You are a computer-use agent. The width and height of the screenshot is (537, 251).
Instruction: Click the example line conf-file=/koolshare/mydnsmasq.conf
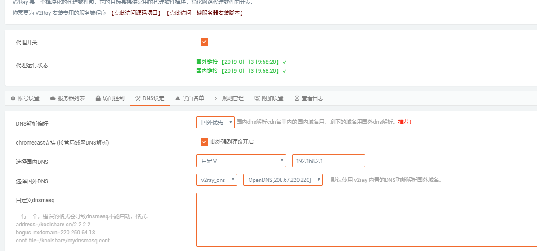click(63, 240)
